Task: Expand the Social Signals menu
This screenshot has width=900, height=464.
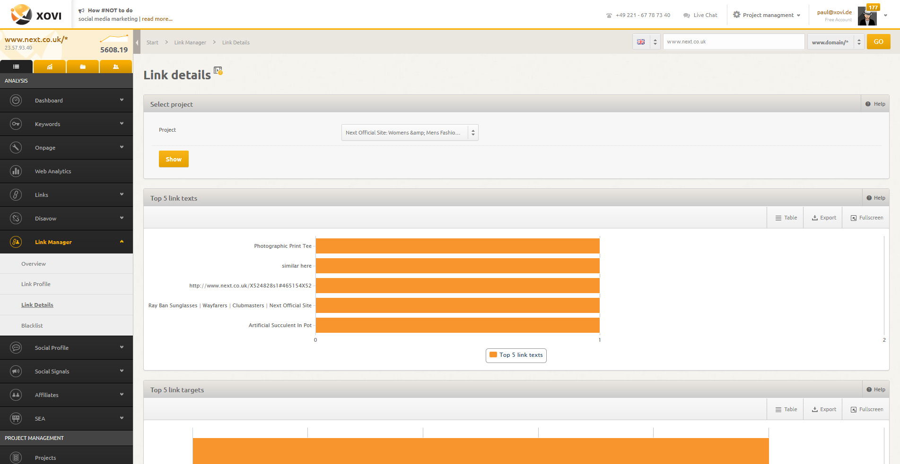Action: 122,371
